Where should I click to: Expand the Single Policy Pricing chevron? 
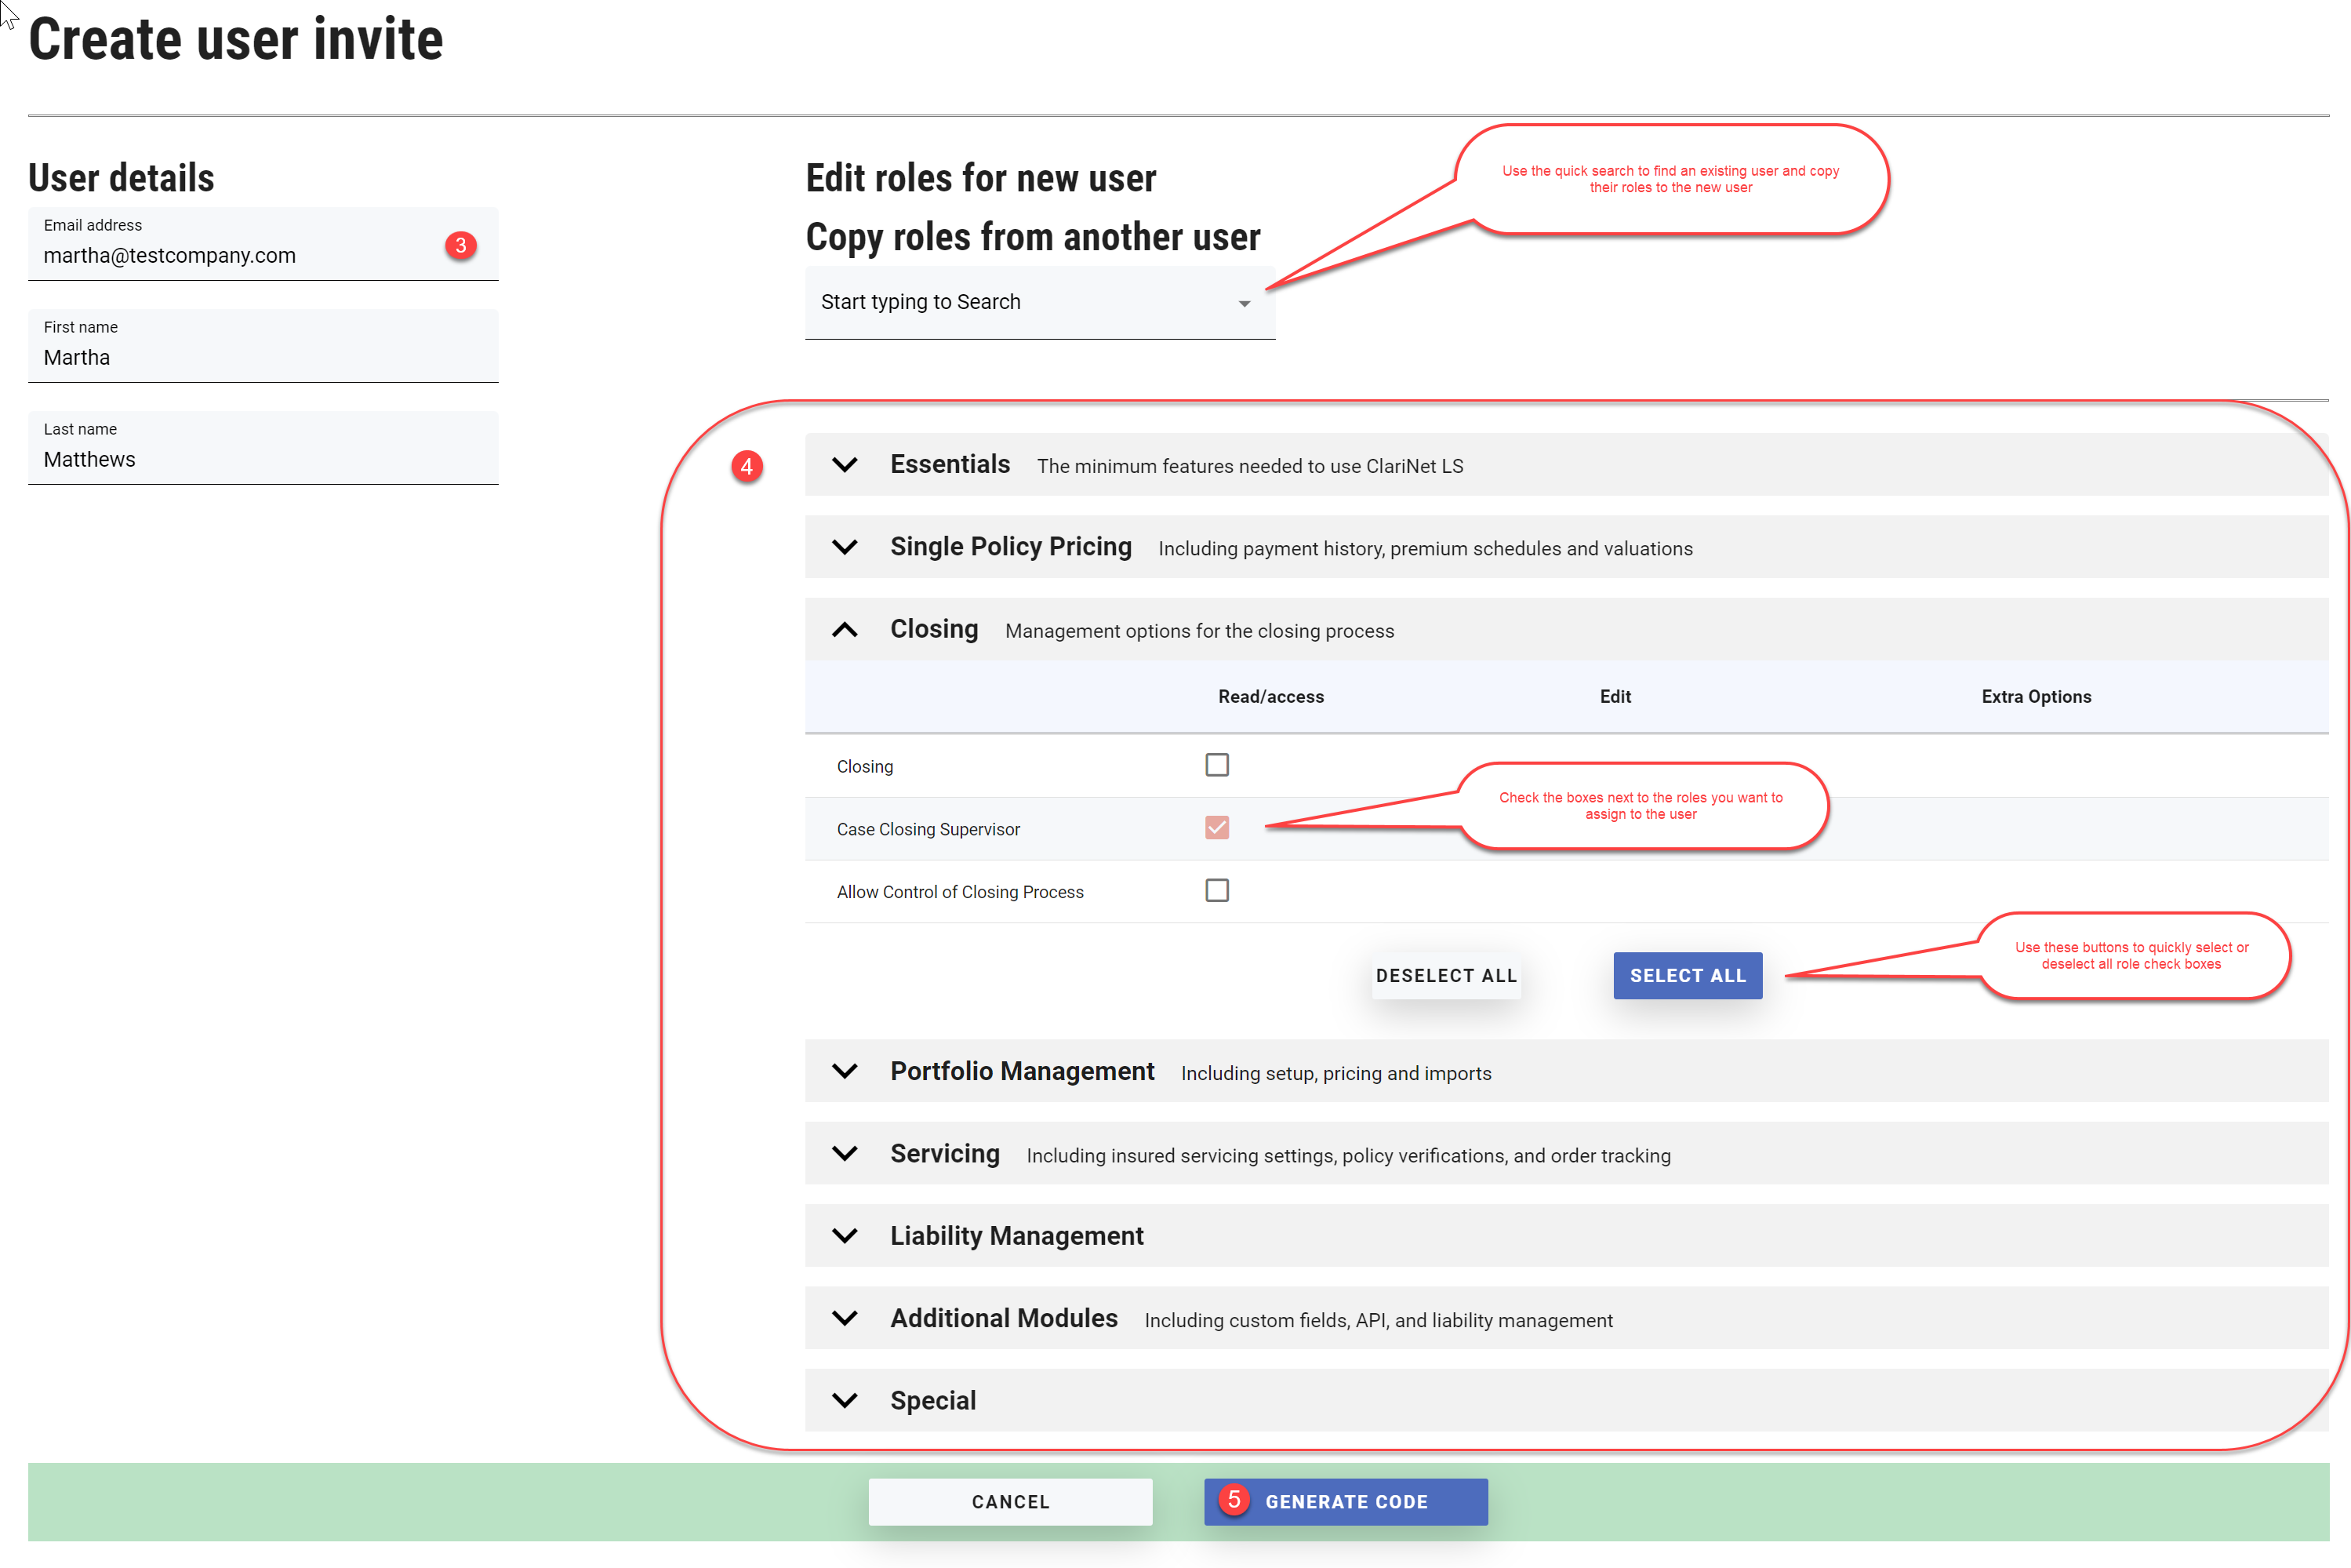845,547
